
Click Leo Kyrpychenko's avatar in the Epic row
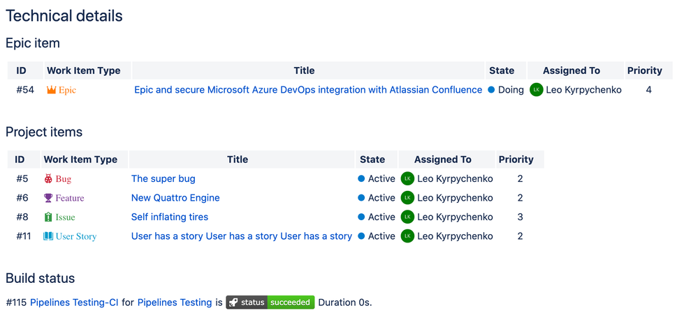click(x=537, y=90)
